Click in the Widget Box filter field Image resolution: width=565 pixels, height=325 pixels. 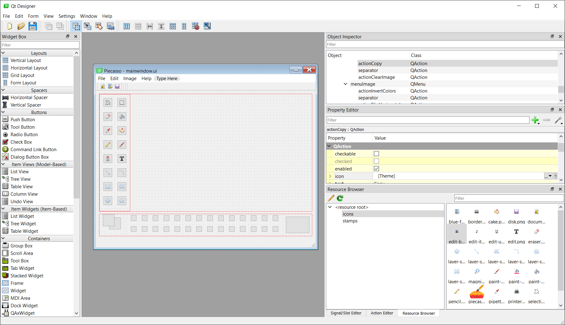(x=40, y=45)
